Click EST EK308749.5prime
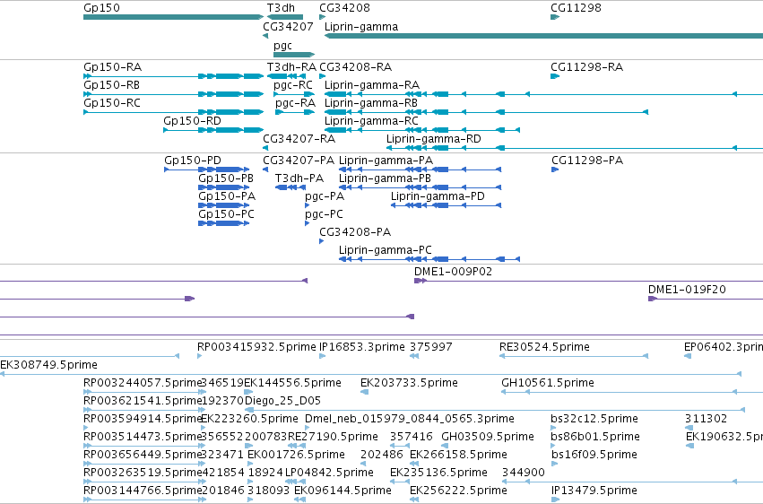The width and height of the screenshot is (763, 504). click(x=48, y=365)
